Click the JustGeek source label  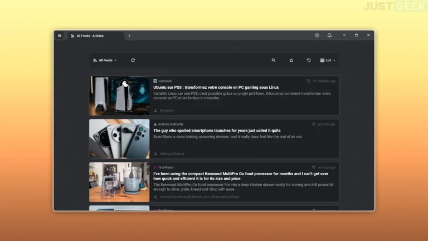coord(165,81)
